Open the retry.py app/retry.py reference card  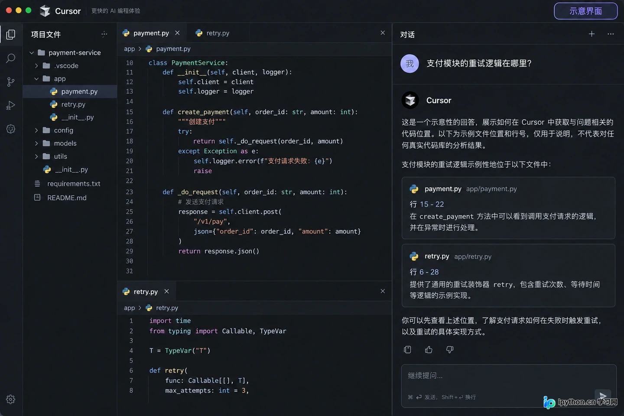coord(508,276)
